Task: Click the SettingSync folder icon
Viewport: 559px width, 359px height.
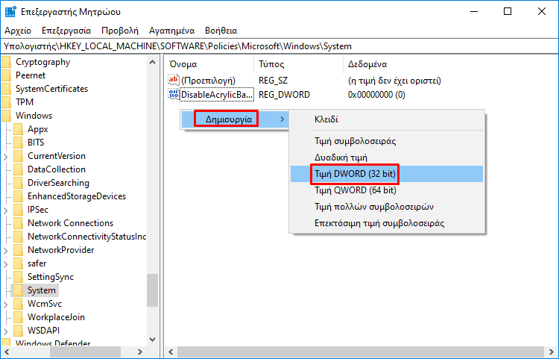Action: (18, 278)
